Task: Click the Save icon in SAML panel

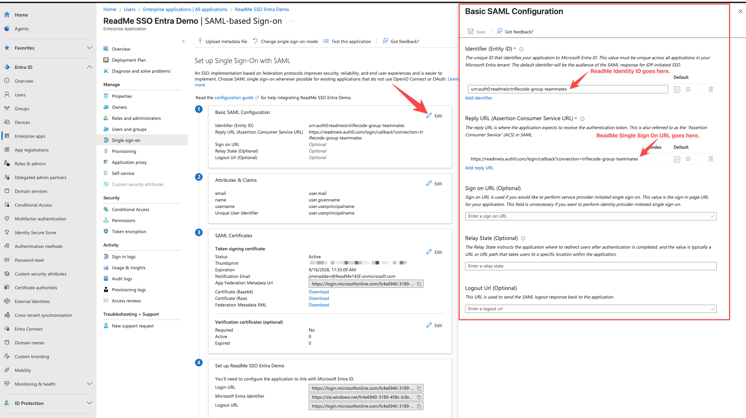Action: click(470, 32)
